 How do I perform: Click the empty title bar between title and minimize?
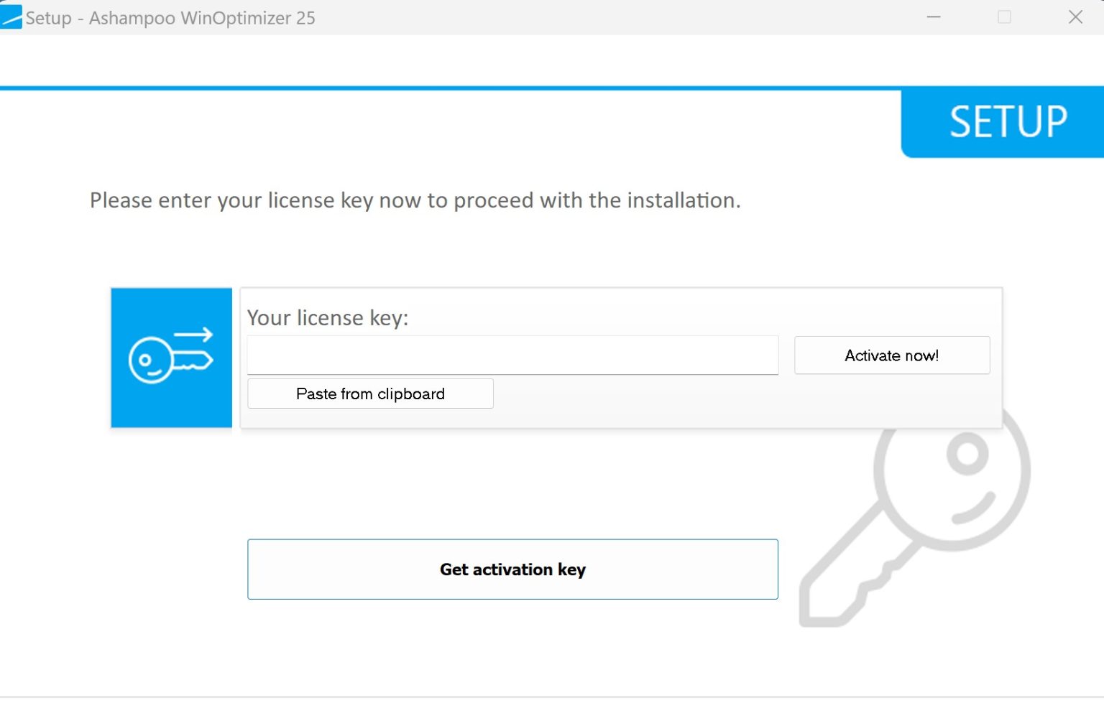click(x=611, y=17)
